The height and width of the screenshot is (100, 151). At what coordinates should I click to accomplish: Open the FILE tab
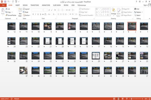coord(3,5)
